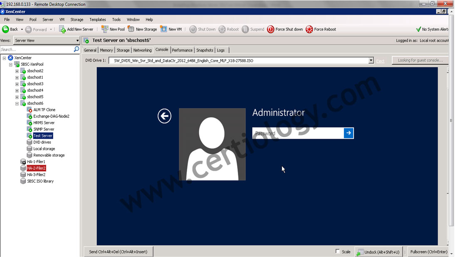Switch to the Snapshots tab

coord(205,50)
